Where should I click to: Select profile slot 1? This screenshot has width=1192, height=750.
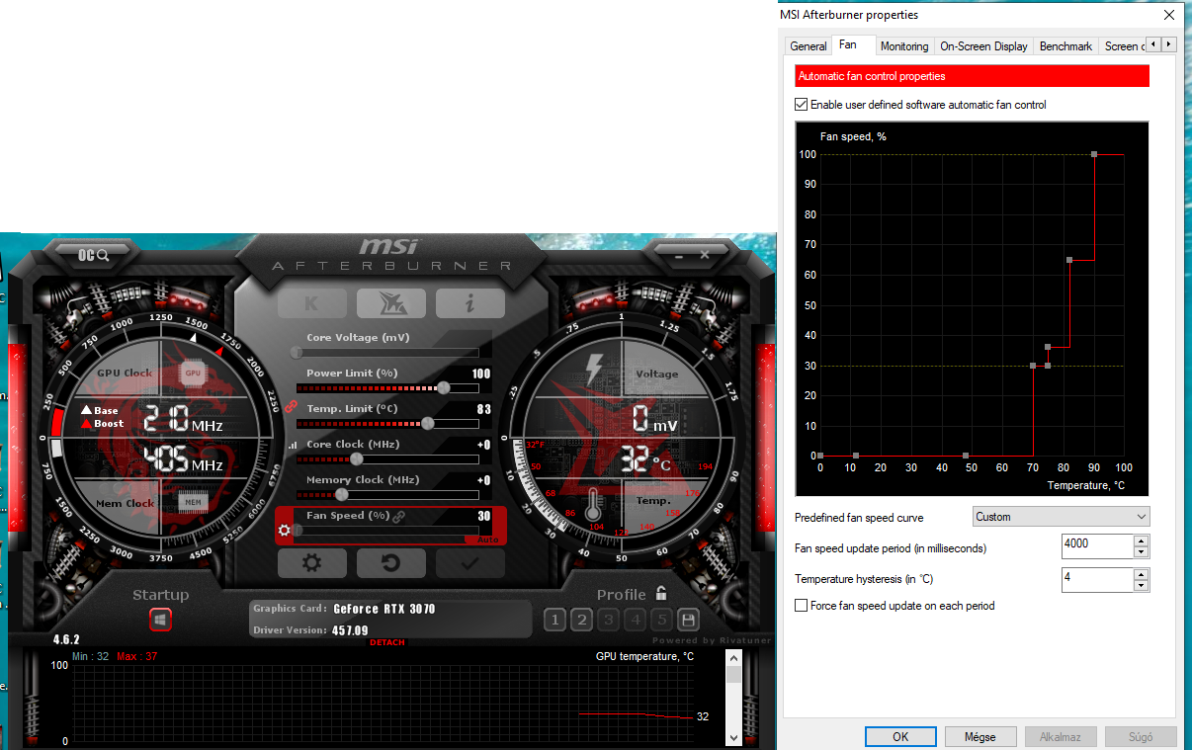[x=554, y=620]
